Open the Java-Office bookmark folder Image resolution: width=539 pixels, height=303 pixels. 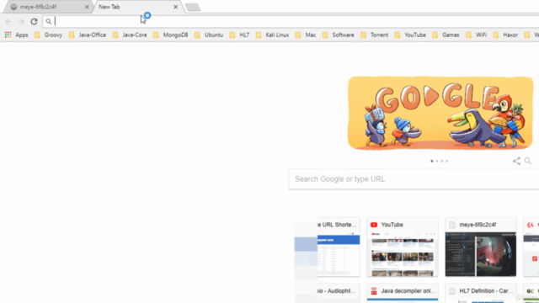pos(88,35)
